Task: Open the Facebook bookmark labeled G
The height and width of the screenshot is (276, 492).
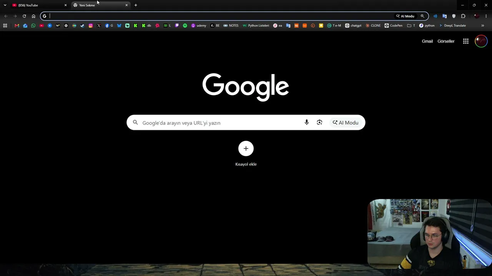Action: point(109,26)
